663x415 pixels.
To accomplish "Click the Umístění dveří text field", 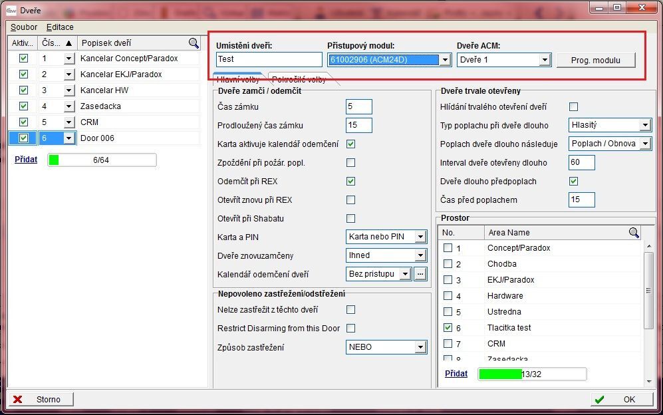I will [x=269, y=59].
